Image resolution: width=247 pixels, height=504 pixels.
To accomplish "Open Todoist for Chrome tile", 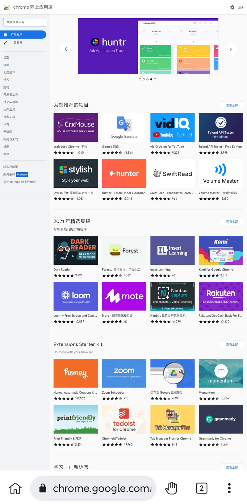I will (x=124, y=426).
